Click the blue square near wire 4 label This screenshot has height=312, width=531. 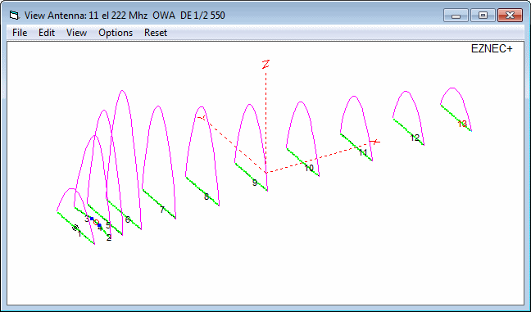pos(99,225)
